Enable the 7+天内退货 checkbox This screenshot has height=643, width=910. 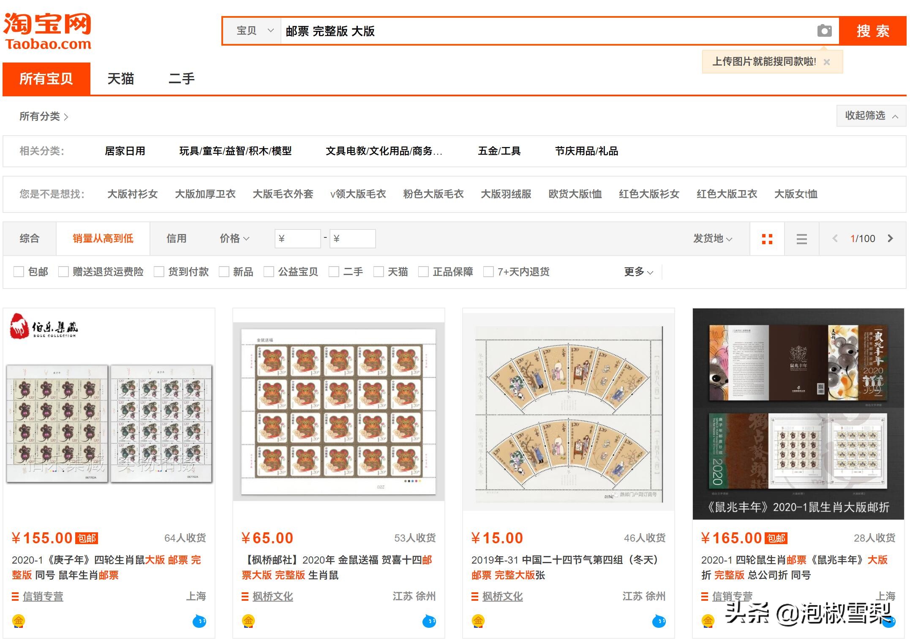(488, 272)
